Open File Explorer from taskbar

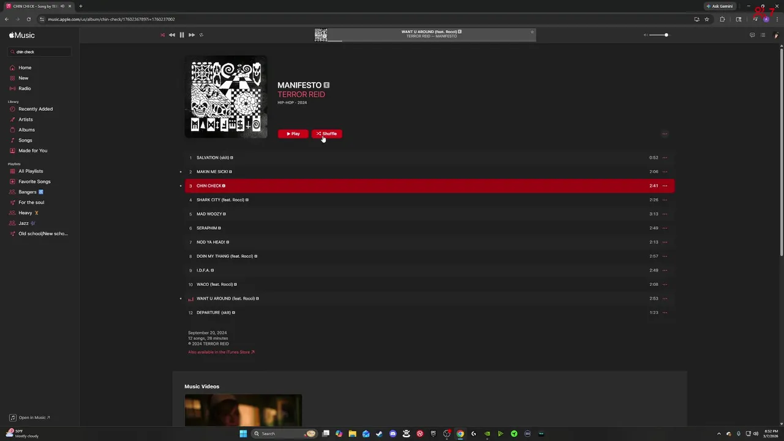[x=352, y=434]
